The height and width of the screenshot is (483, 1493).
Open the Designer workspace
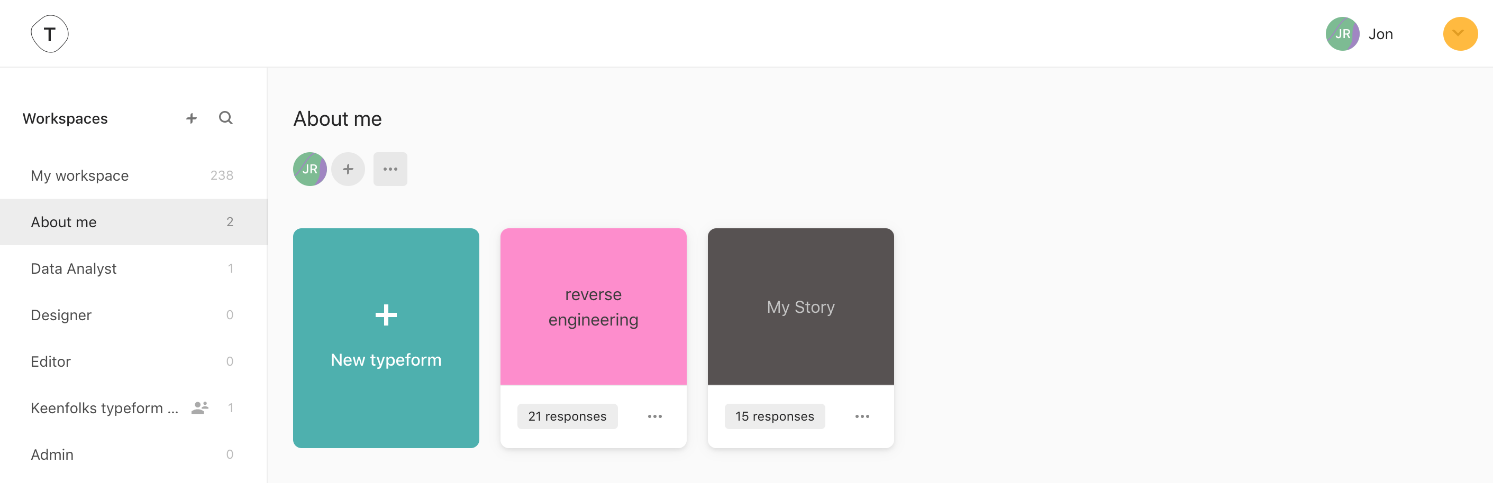click(133, 315)
